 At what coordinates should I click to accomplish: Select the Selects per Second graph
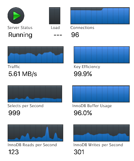[35, 94]
